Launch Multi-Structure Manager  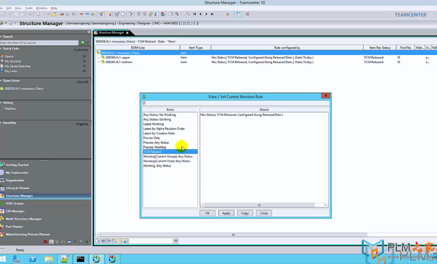24,219
